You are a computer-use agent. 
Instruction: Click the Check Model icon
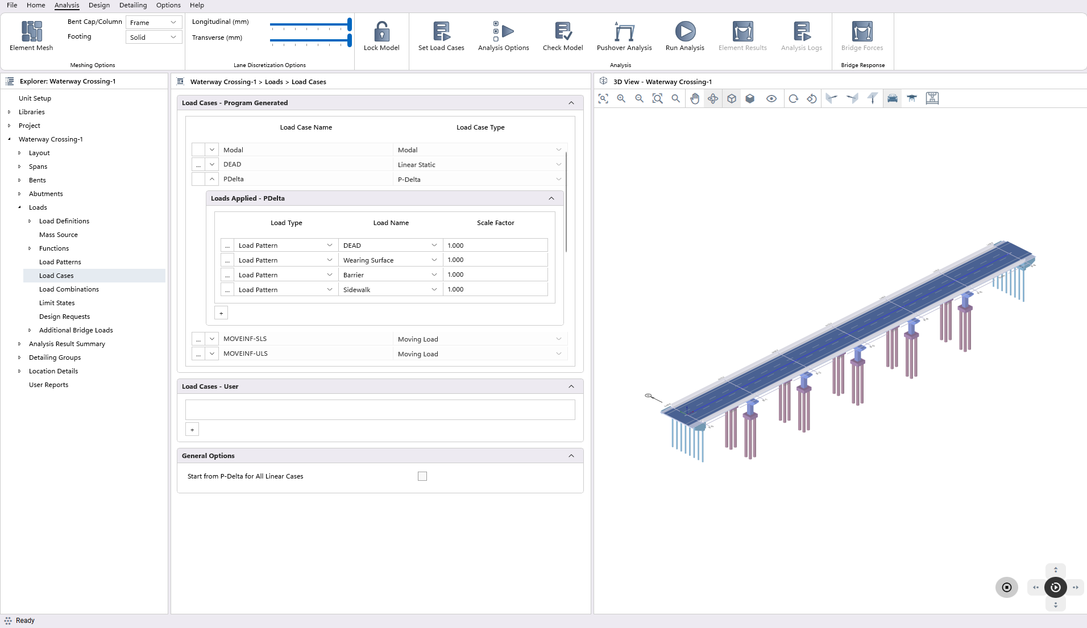[562, 32]
